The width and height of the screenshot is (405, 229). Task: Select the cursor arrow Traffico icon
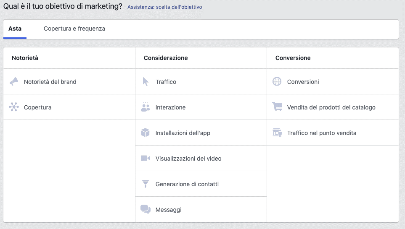tap(146, 82)
